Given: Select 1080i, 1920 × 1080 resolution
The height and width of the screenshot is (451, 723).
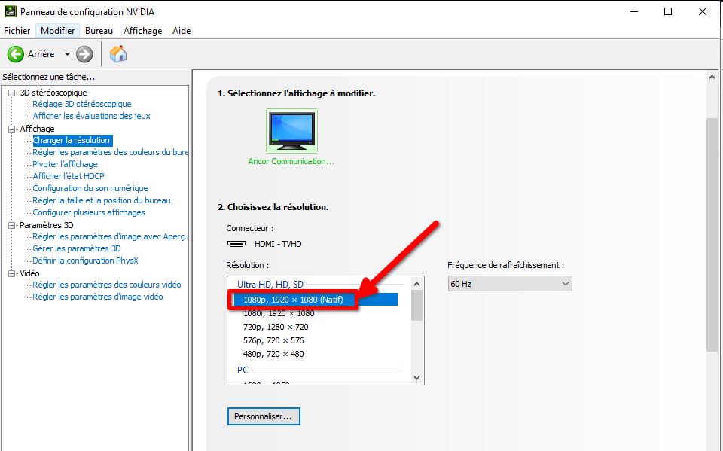Looking at the screenshot, I should (279, 313).
